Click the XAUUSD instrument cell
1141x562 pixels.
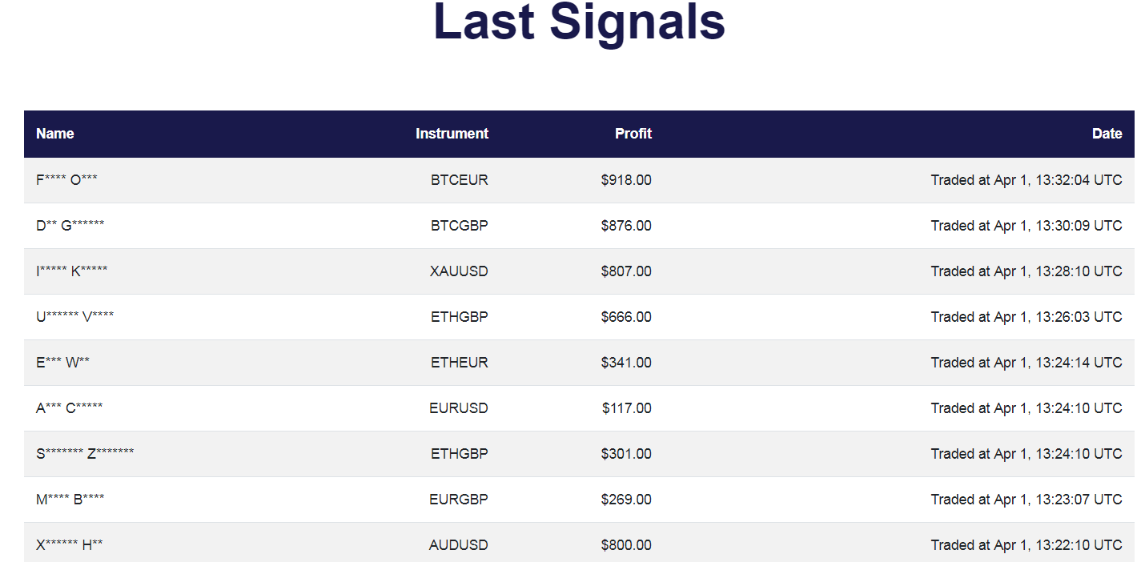[459, 271]
